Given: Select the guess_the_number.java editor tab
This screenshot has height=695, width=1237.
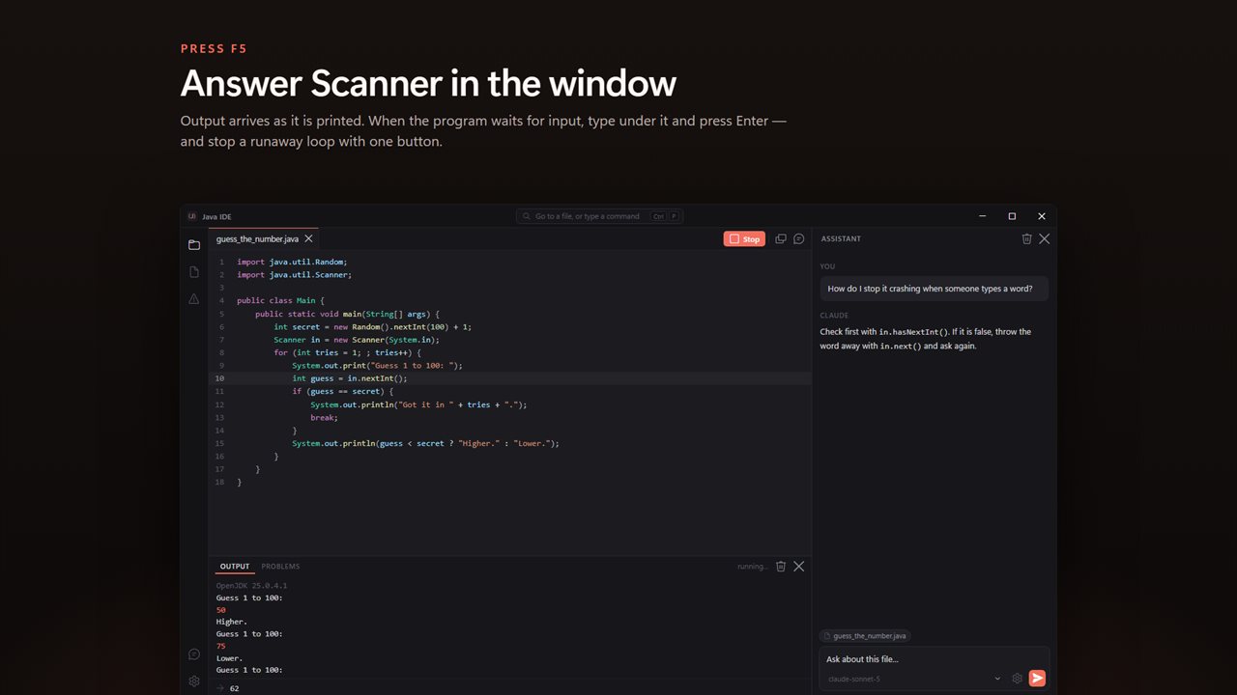Looking at the screenshot, I should 264,238.
